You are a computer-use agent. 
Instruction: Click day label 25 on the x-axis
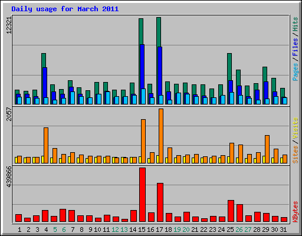(230, 230)
